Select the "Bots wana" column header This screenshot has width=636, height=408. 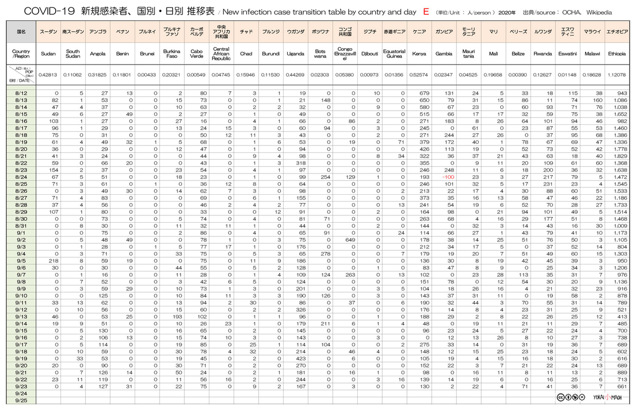click(320, 53)
